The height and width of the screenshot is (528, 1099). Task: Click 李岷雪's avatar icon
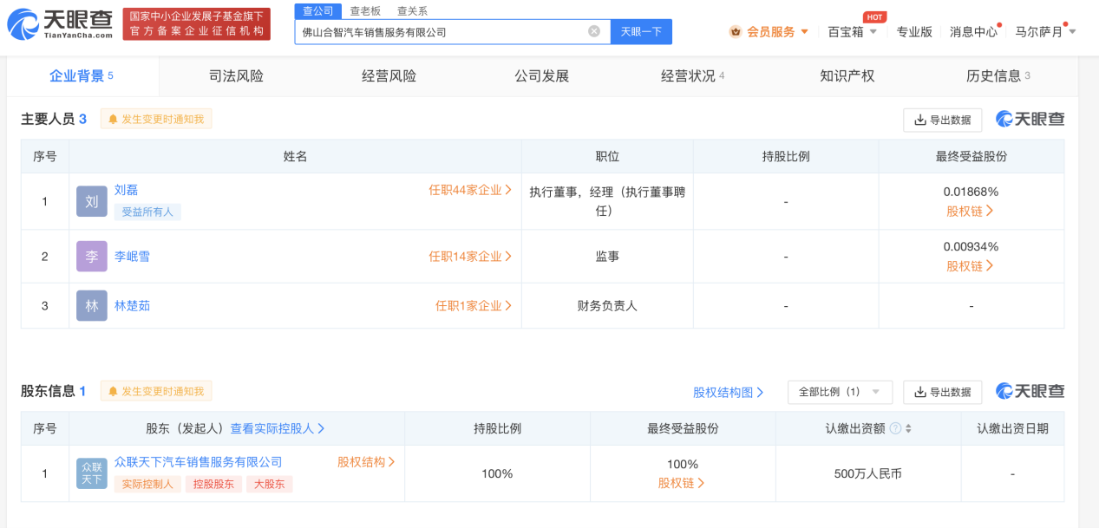[x=92, y=257]
